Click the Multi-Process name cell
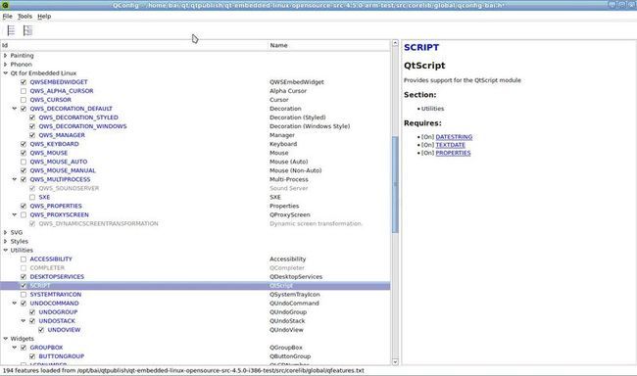The height and width of the screenshot is (376, 637). tap(289, 179)
